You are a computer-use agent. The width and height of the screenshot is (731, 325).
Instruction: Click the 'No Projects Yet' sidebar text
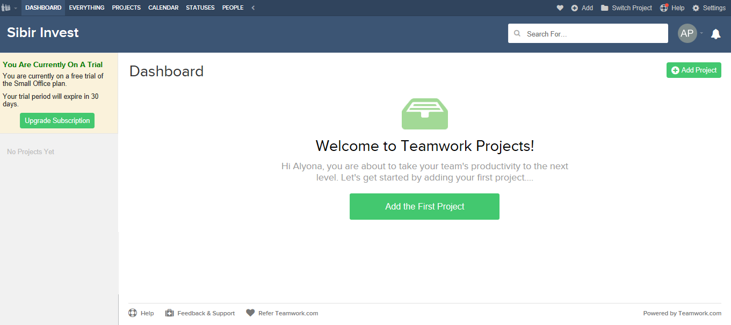pyautogui.click(x=31, y=152)
